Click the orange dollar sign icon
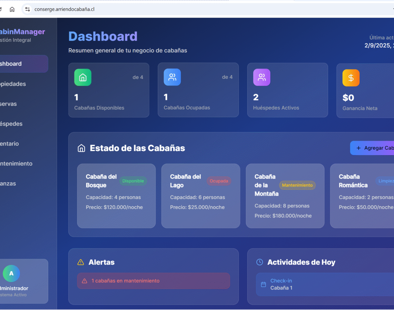Screen dimensions: 394x310 tap(351, 78)
